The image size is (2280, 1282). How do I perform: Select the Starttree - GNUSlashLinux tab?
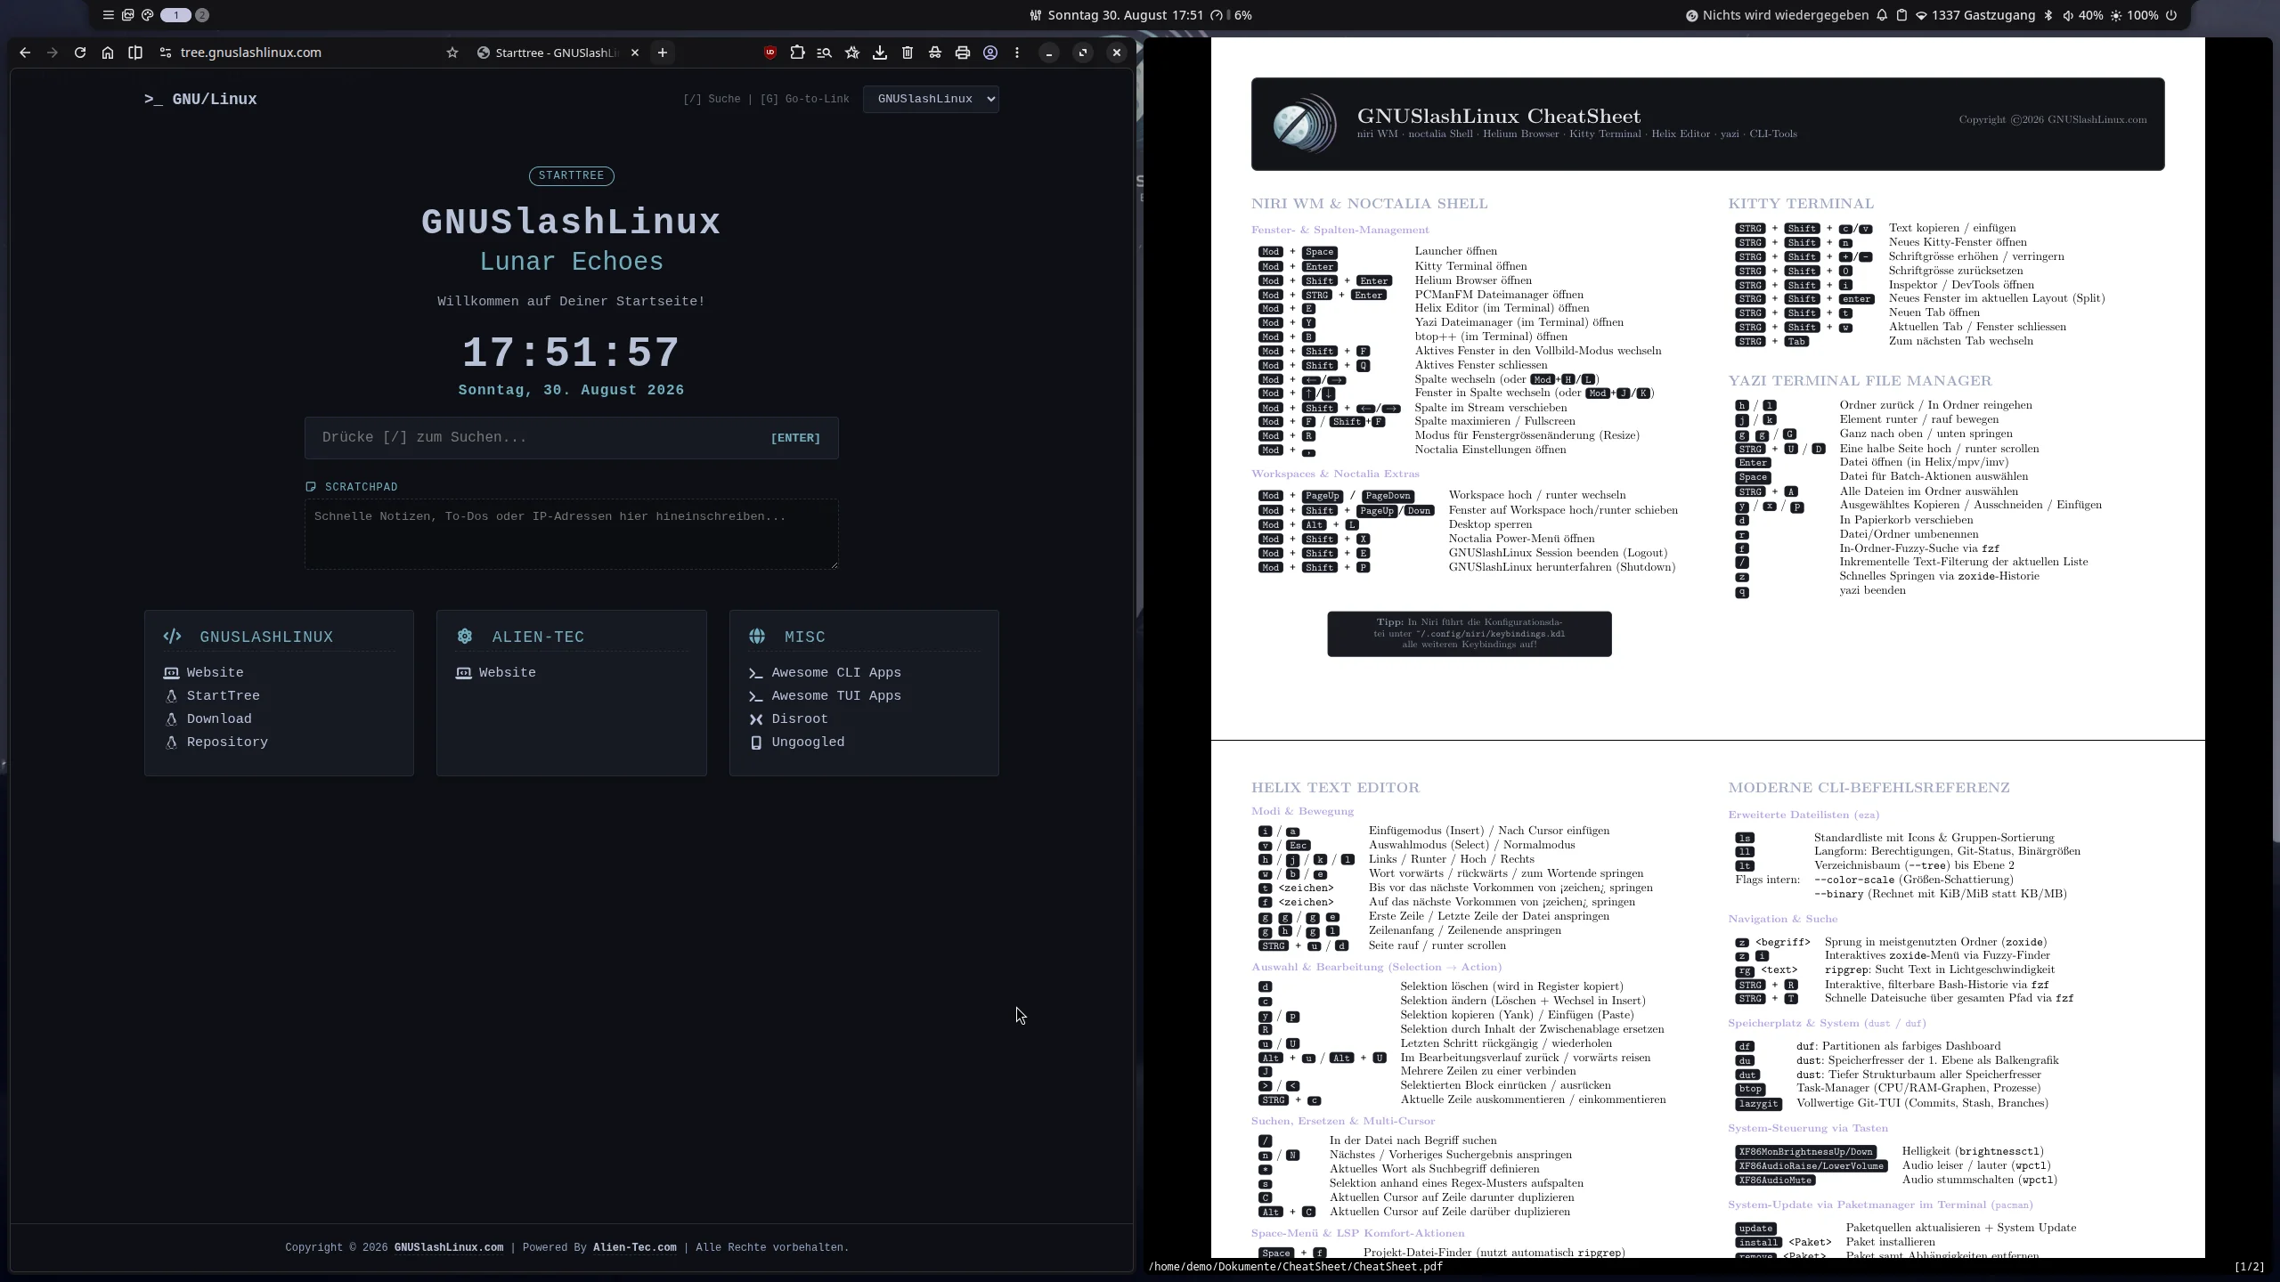pyautogui.click(x=558, y=53)
